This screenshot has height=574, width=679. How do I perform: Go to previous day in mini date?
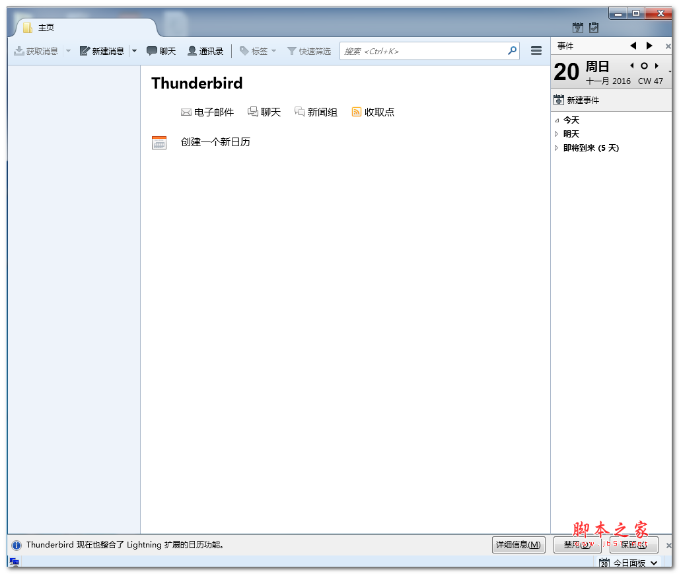632,66
